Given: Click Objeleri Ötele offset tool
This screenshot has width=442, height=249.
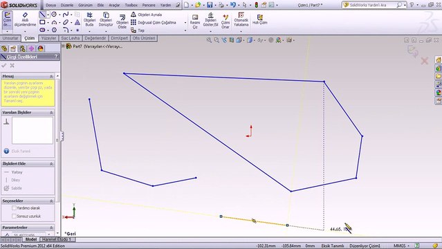Looking at the screenshot, I should [x=122, y=21].
